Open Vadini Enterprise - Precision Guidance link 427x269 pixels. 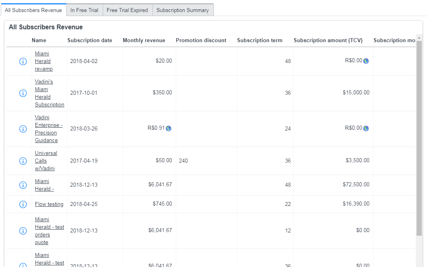pyautogui.click(x=49, y=129)
